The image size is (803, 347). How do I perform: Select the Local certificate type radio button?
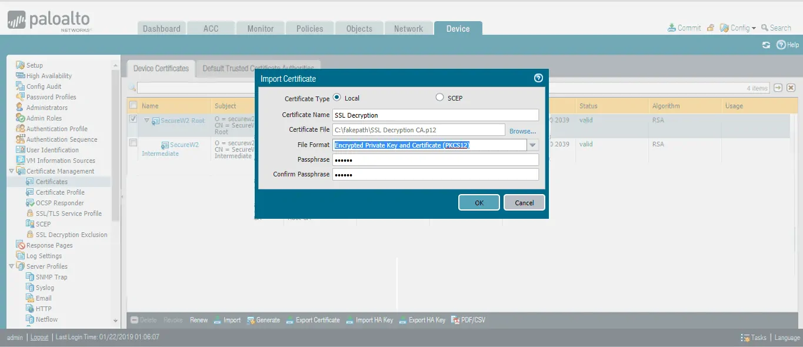pos(337,98)
